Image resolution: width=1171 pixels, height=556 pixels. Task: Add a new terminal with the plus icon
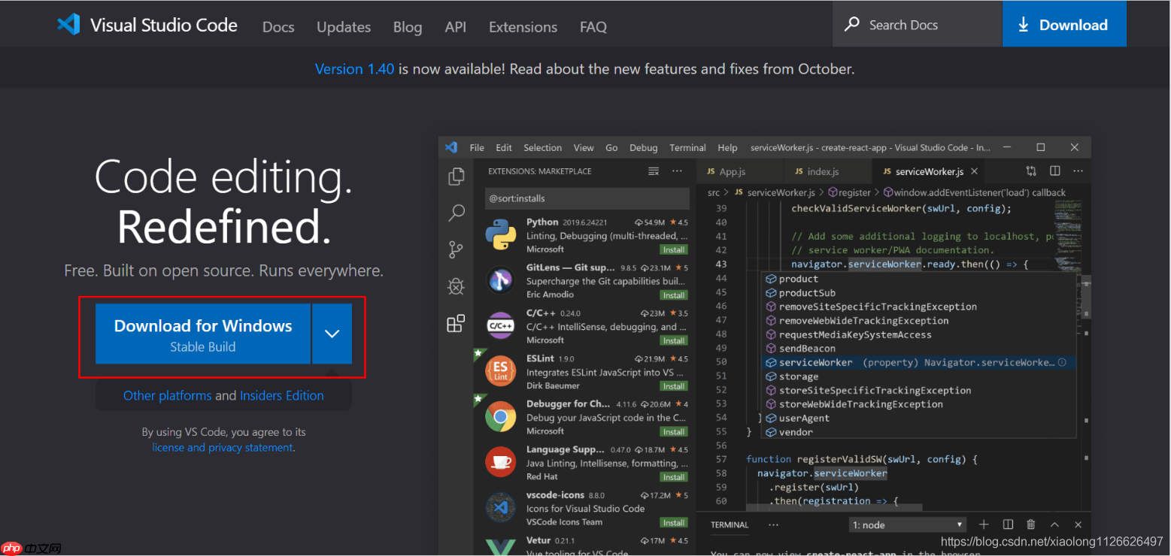tap(984, 524)
